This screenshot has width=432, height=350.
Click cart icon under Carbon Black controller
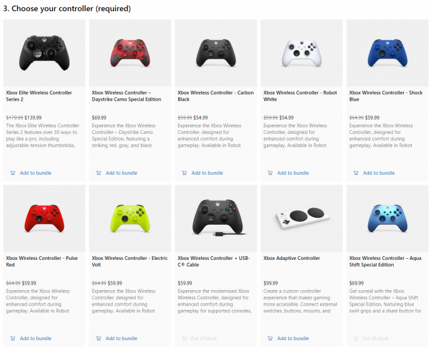pos(184,173)
